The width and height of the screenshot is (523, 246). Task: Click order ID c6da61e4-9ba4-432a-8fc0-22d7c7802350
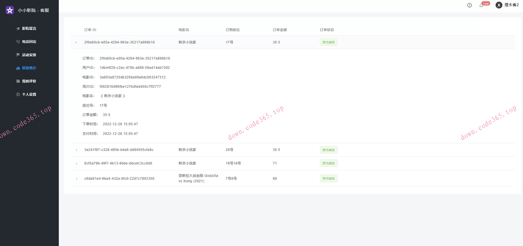tap(119, 179)
